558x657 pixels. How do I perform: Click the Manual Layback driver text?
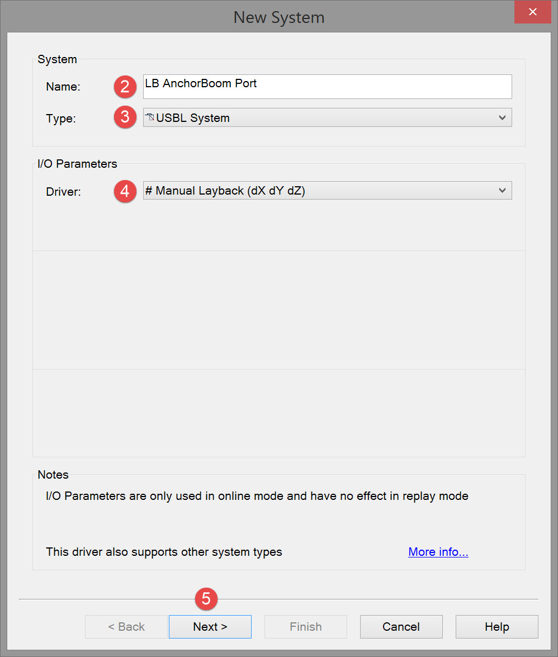pos(225,191)
